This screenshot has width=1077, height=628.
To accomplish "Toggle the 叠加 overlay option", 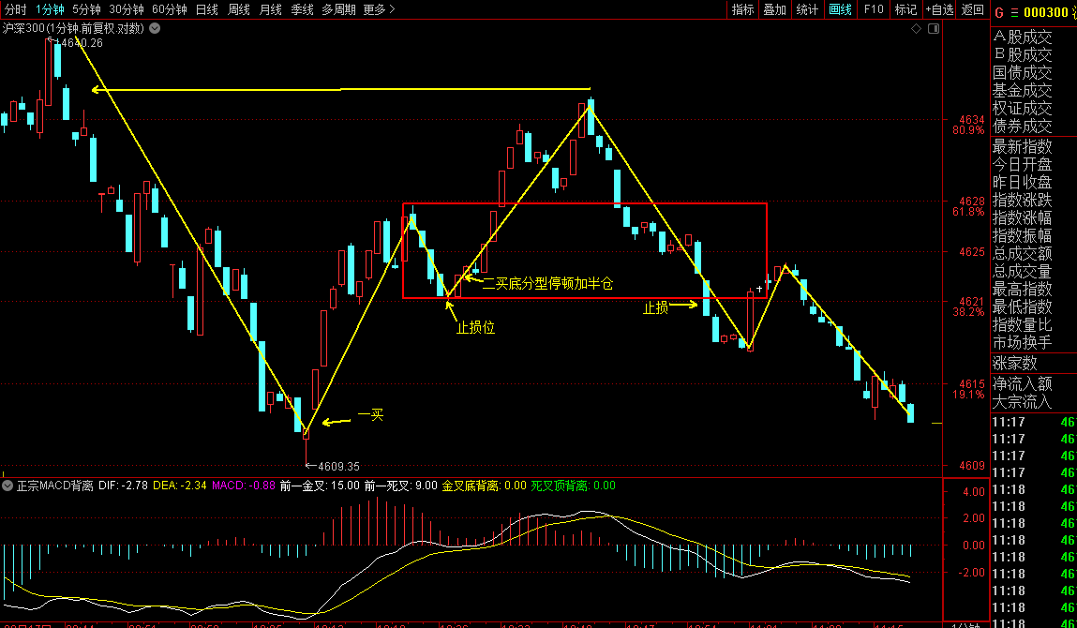I will click(x=774, y=9).
